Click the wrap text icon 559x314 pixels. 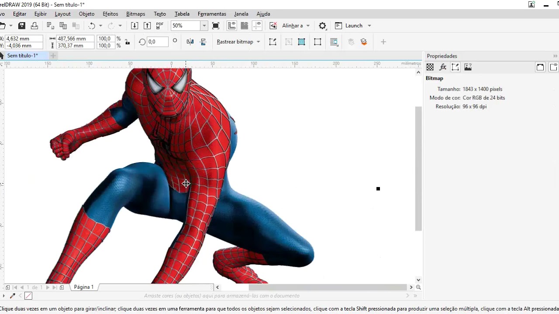(334, 42)
